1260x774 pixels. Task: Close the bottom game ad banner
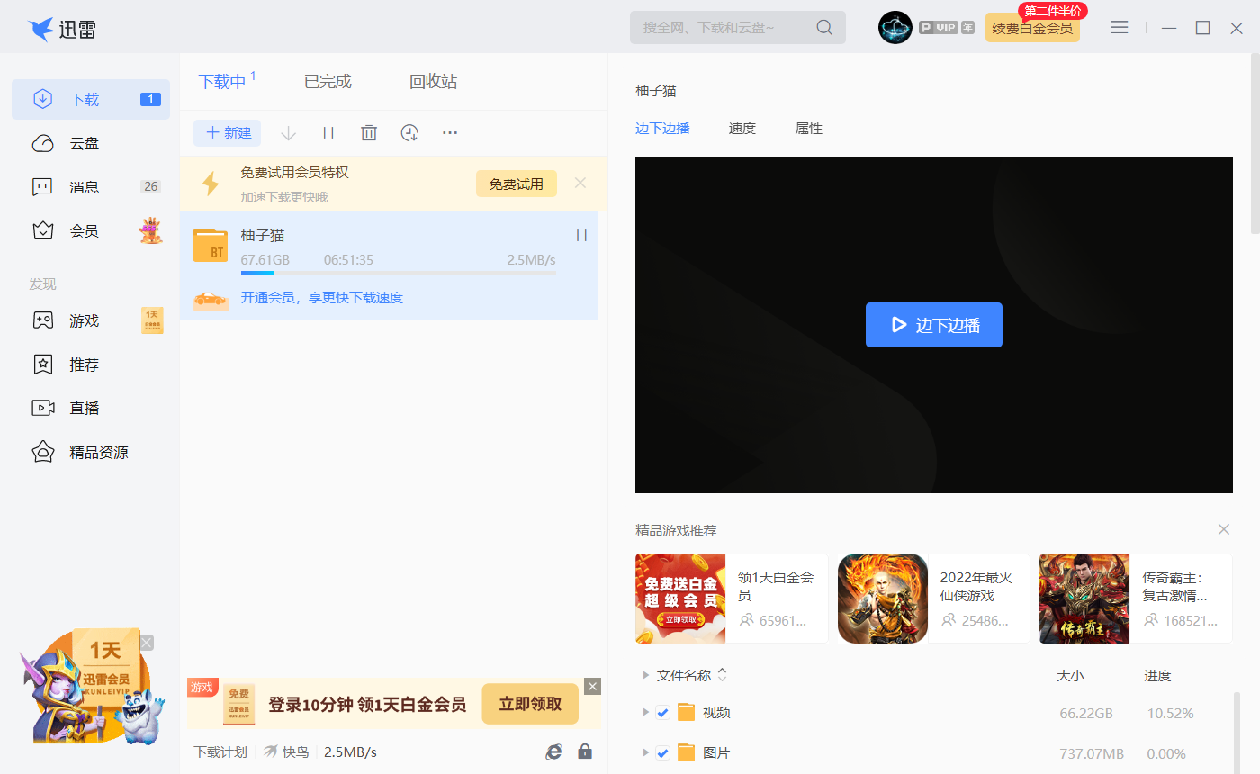[x=592, y=686]
